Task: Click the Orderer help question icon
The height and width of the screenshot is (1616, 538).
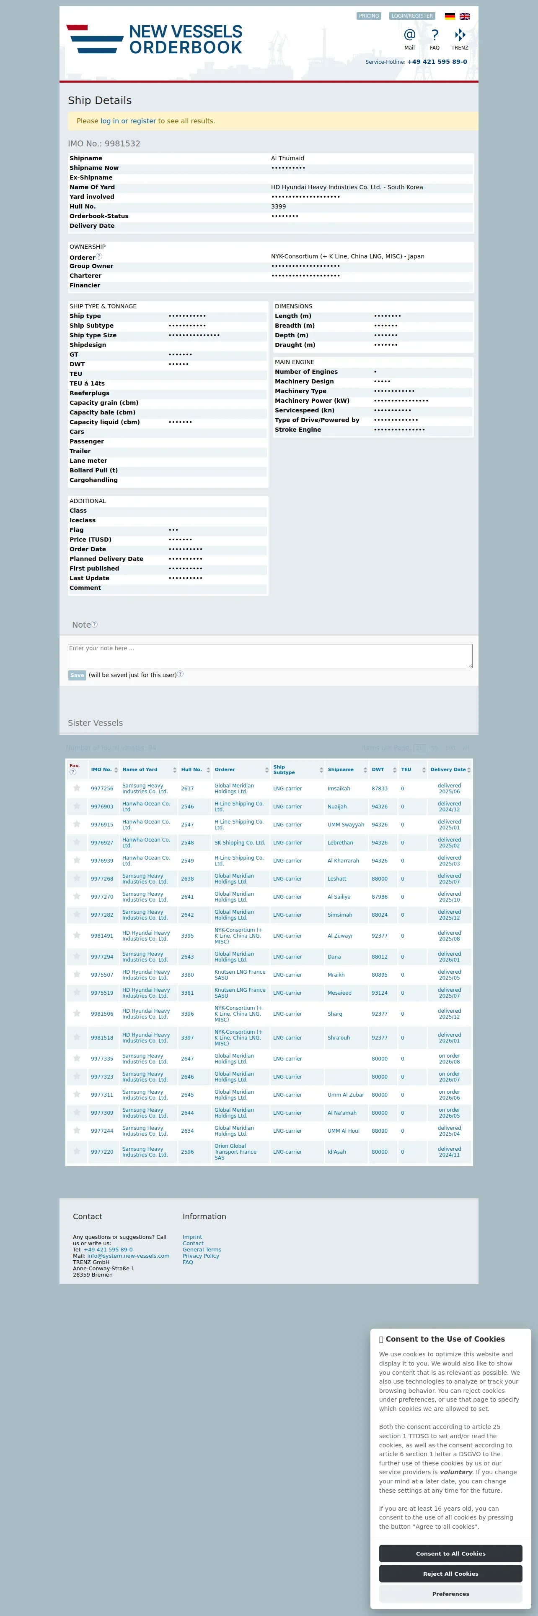Action: [99, 256]
